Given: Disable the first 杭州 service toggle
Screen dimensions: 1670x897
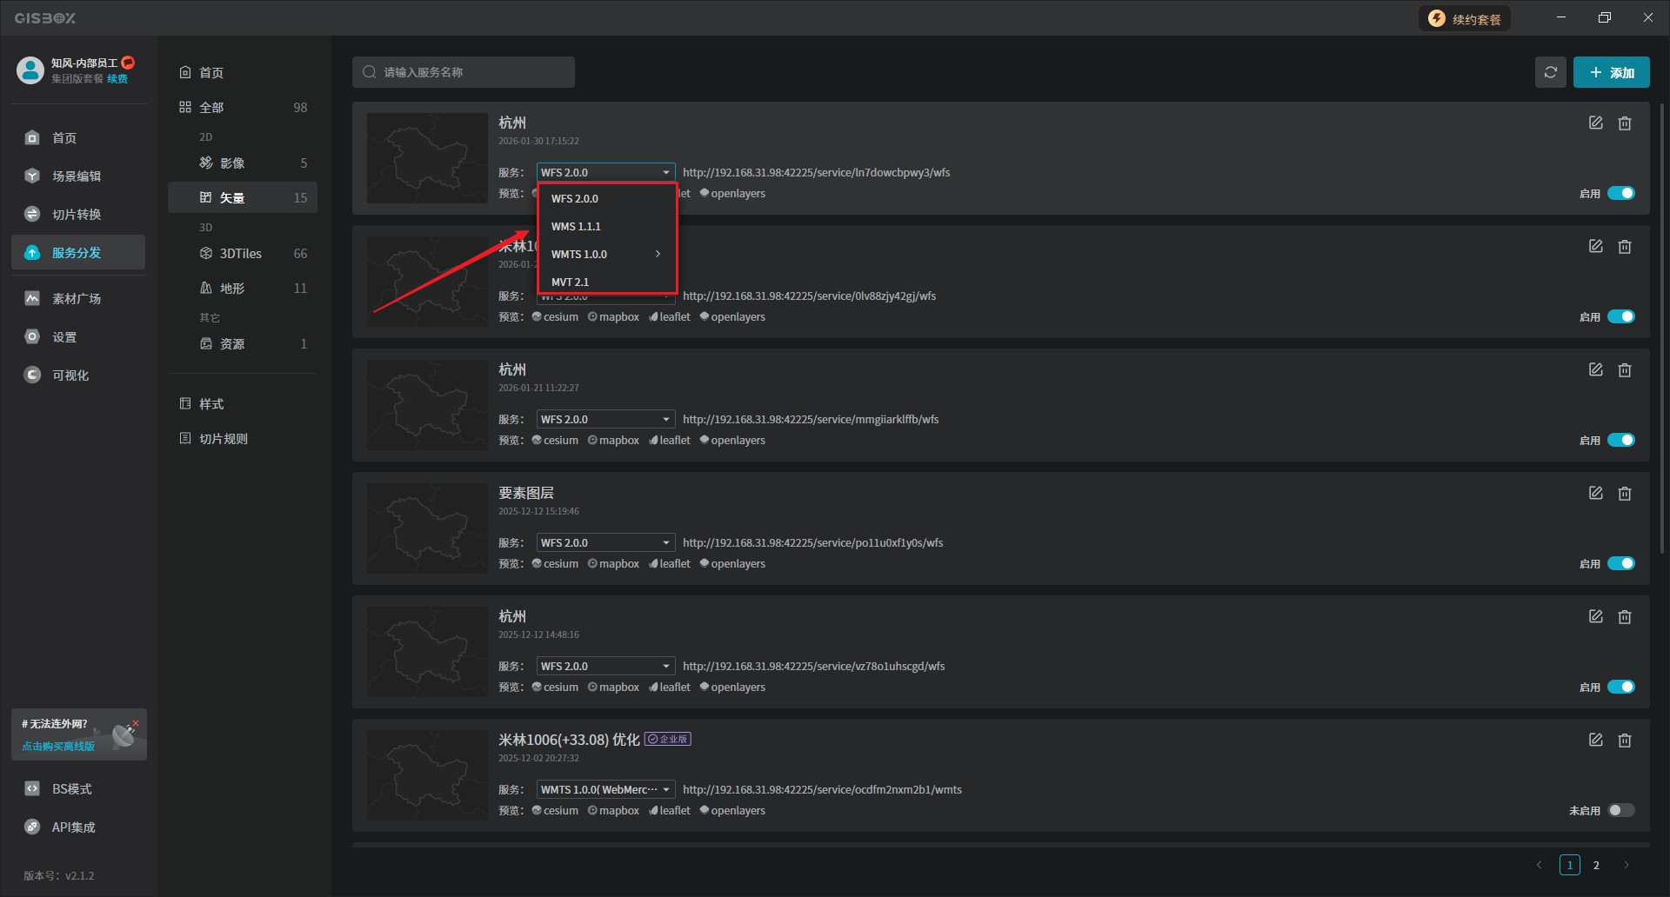Looking at the screenshot, I should click(x=1620, y=194).
